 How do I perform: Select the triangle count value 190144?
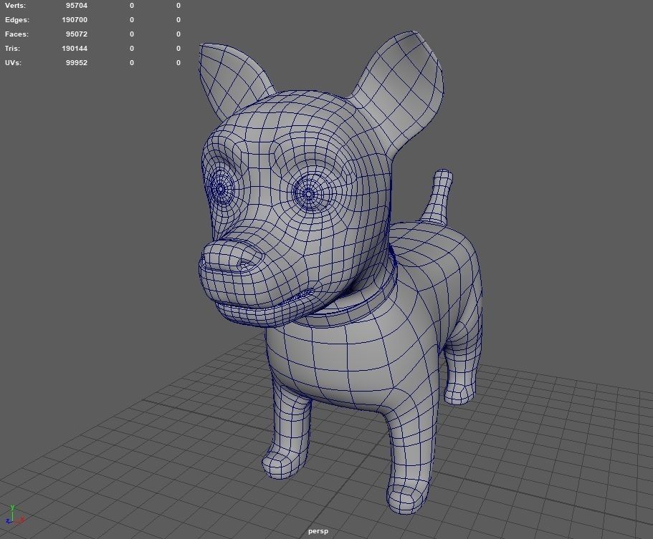point(75,48)
